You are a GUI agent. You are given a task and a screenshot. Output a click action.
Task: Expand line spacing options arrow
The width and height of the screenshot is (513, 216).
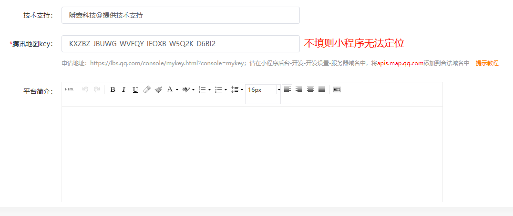pos(242,89)
